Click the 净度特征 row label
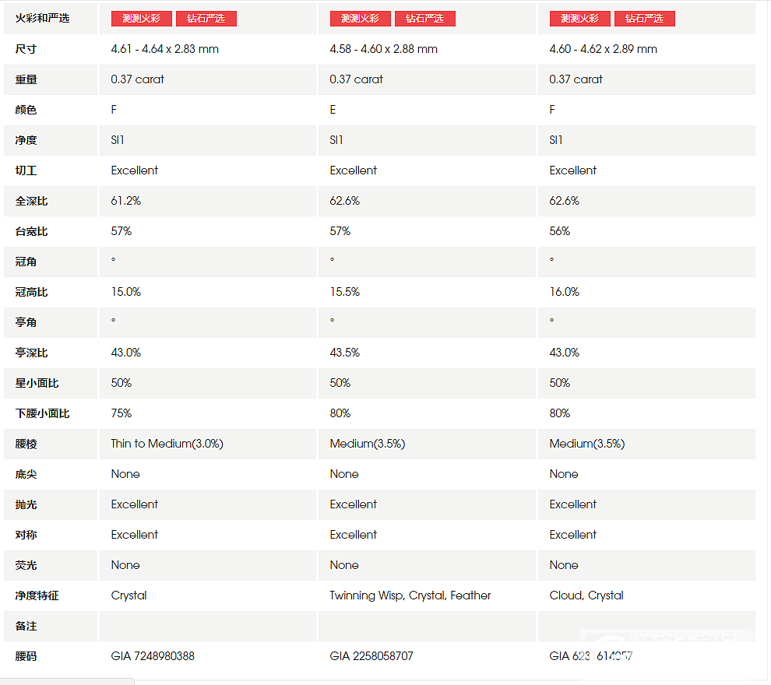The height and width of the screenshot is (685, 771). [x=37, y=595]
